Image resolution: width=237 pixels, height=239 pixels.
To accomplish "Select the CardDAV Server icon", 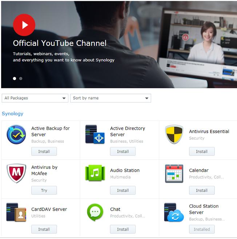I will tap(16, 212).
